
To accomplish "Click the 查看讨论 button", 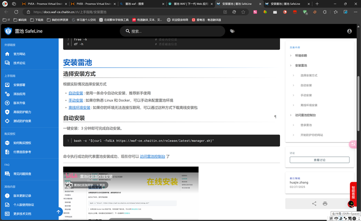I will point(319,160).
